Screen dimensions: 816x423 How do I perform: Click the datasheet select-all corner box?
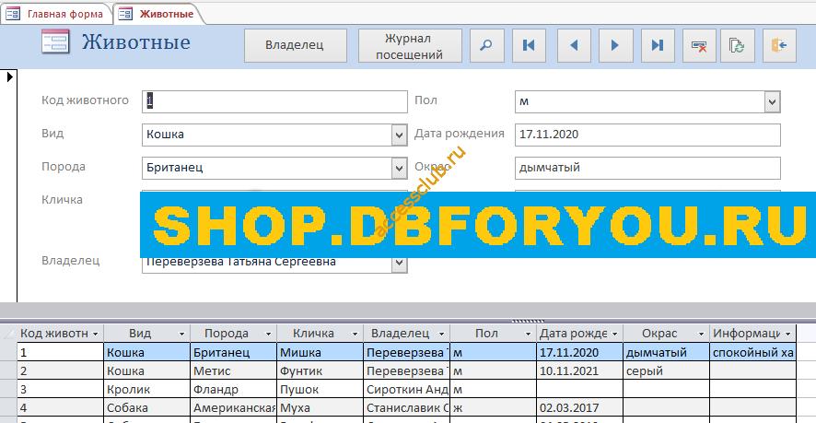(9, 334)
